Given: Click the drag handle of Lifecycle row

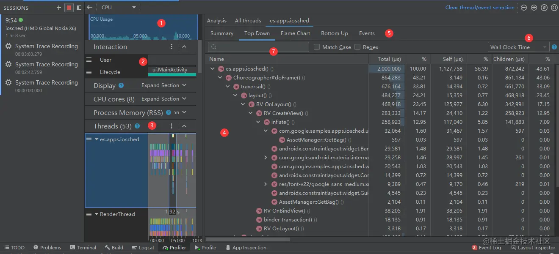Looking at the screenshot, I should click(89, 72).
